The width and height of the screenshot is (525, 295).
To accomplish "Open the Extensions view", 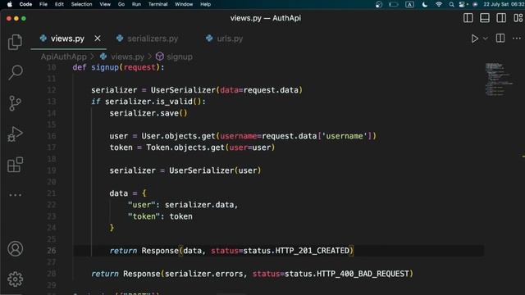I will pyautogui.click(x=15, y=165).
